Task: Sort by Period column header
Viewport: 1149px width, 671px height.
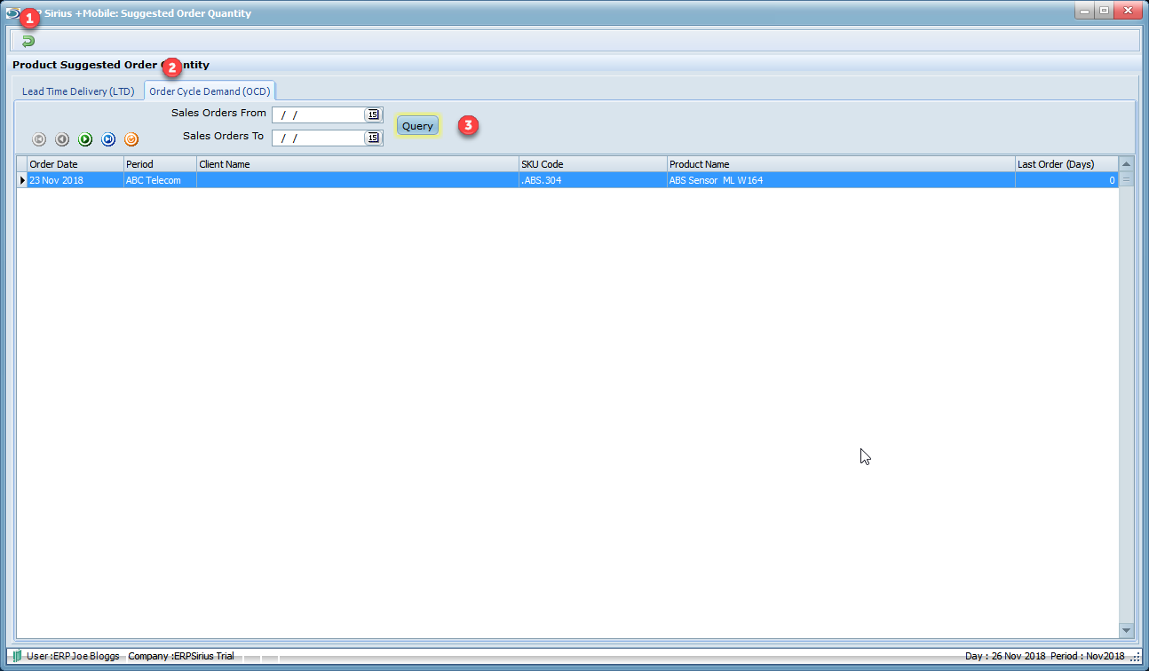Action: click(161, 164)
